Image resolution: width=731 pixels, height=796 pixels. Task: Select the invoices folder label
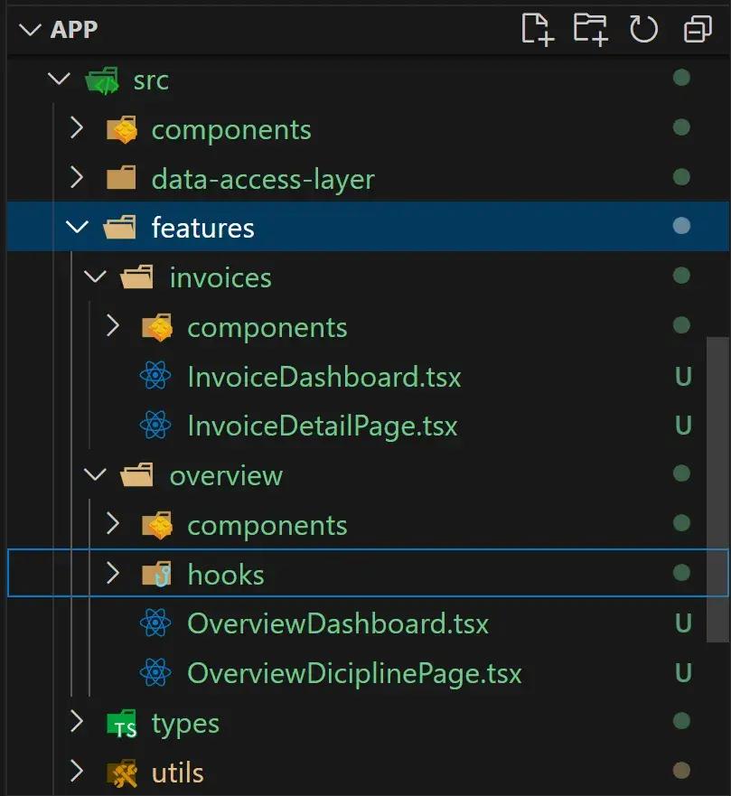(x=220, y=277)
